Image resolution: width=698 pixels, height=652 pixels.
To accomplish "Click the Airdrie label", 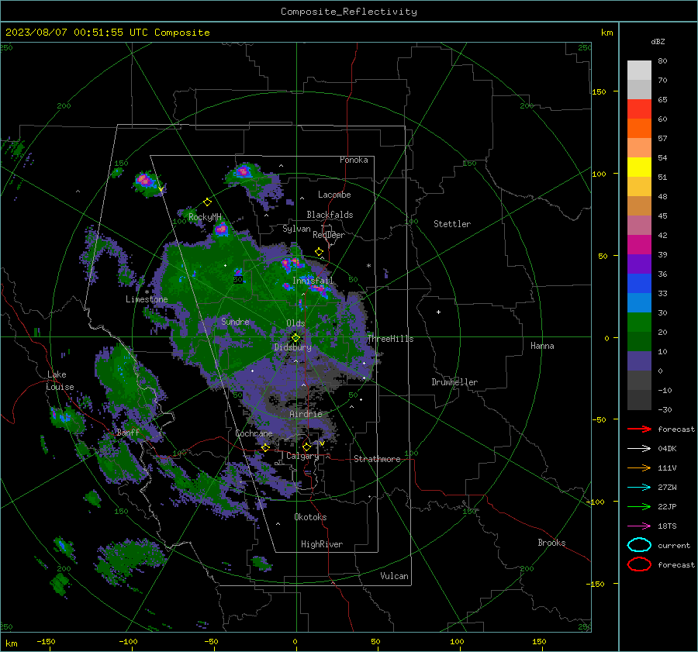I will 306,414.
